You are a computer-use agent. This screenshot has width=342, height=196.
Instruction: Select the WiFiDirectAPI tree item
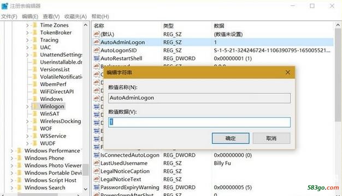coord(57,91)
